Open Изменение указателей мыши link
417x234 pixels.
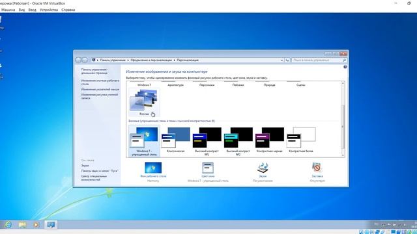pos(100,90)
